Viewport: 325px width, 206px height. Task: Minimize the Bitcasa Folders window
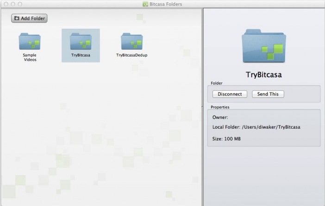click(x=13, y=4)
